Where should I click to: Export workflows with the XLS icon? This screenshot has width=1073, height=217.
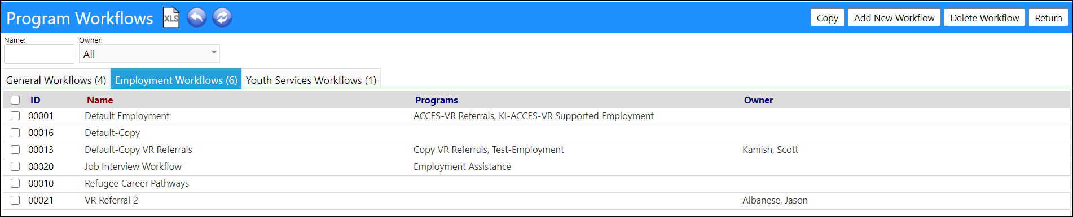tap(171, 17)
